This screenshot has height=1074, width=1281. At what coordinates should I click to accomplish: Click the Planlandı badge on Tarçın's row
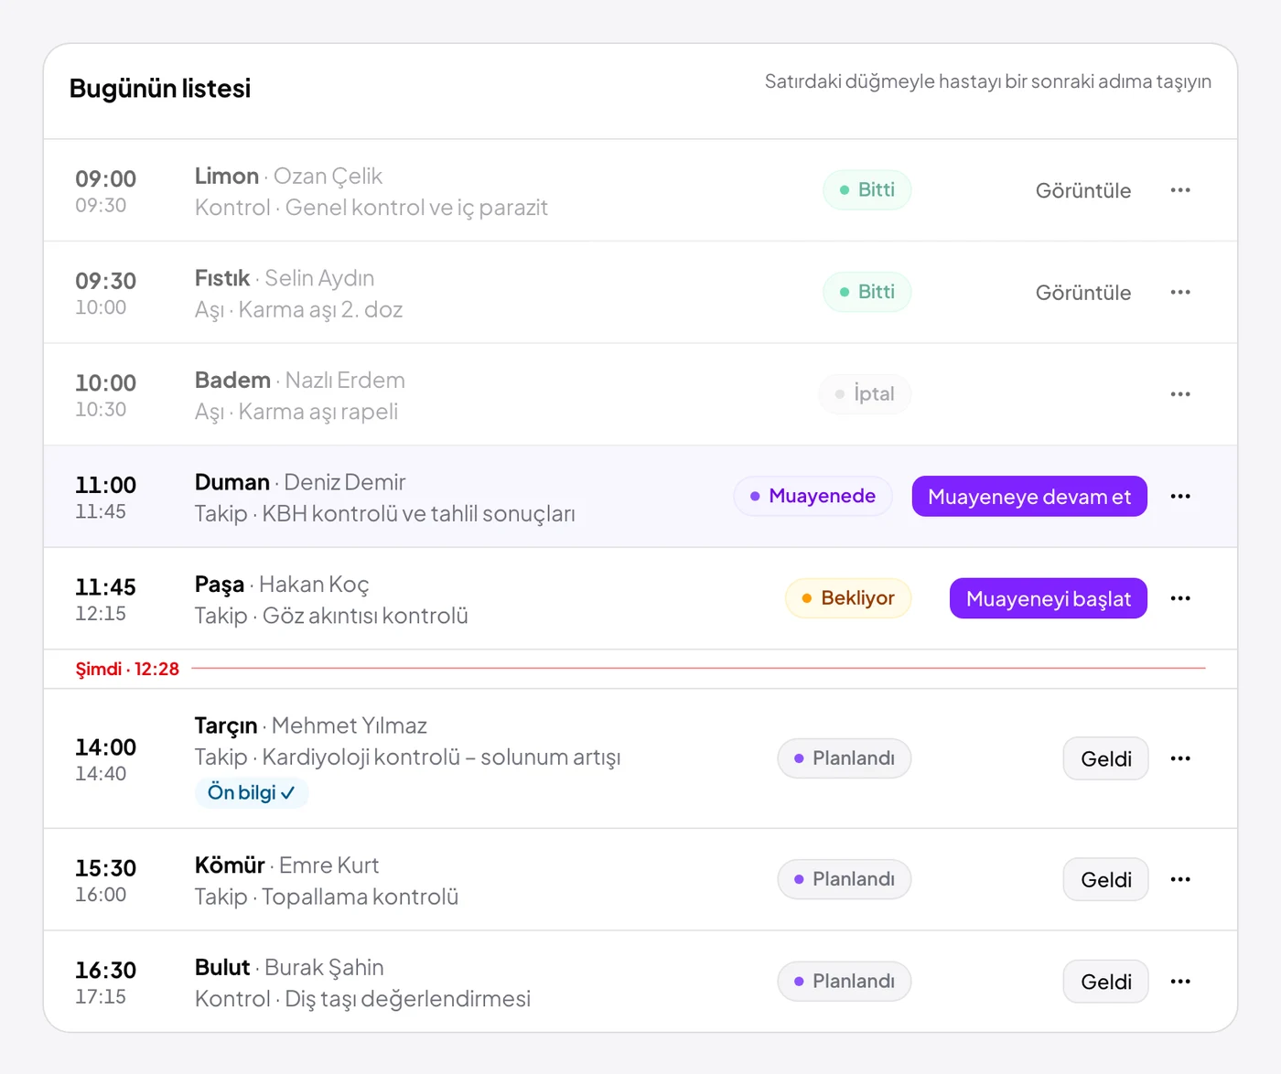click(x=845, y=758)
